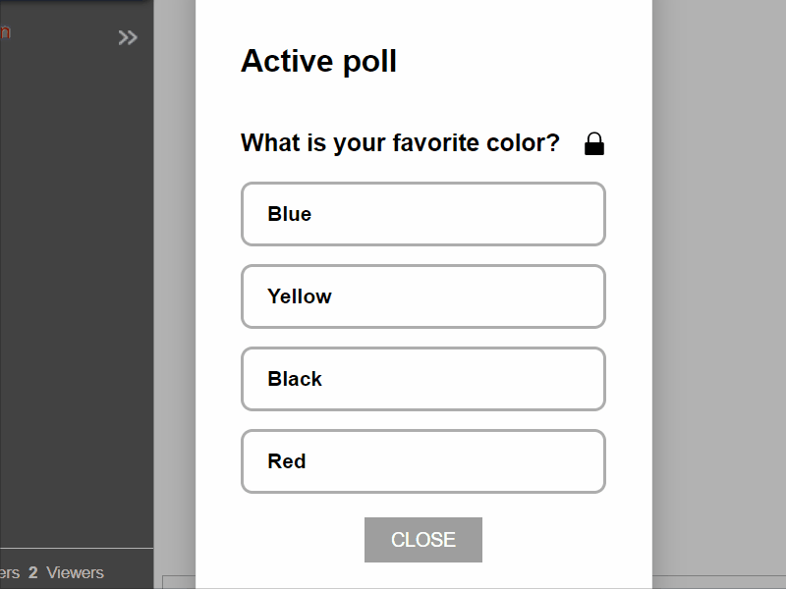786x589 pixels.
Task: Click the cut-off label left of viewer count
Action: coord(9,572)
